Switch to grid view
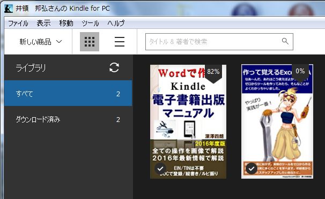 [x=90, y=42]
